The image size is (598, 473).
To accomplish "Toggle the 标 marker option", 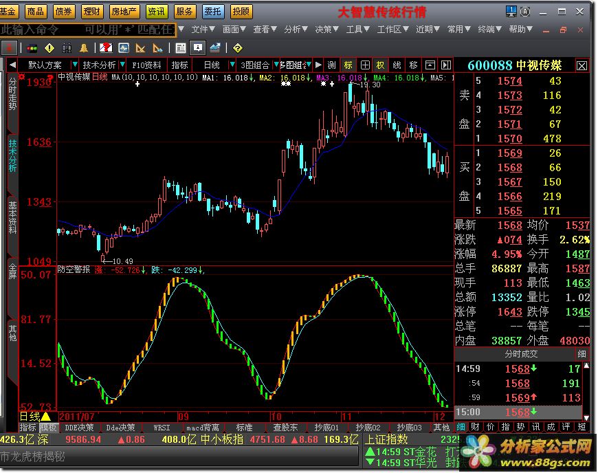I will (348, 65).
